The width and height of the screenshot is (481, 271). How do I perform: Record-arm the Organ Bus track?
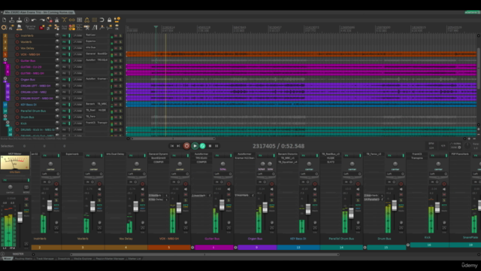tap(17, 80)
